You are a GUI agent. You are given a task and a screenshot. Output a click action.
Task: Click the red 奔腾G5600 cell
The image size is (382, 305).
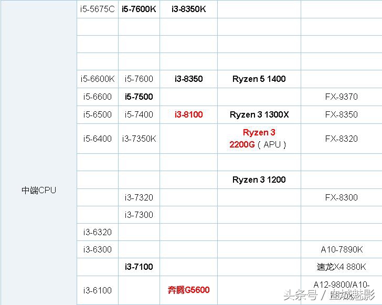pyautogui.click(x=188, y=290)
